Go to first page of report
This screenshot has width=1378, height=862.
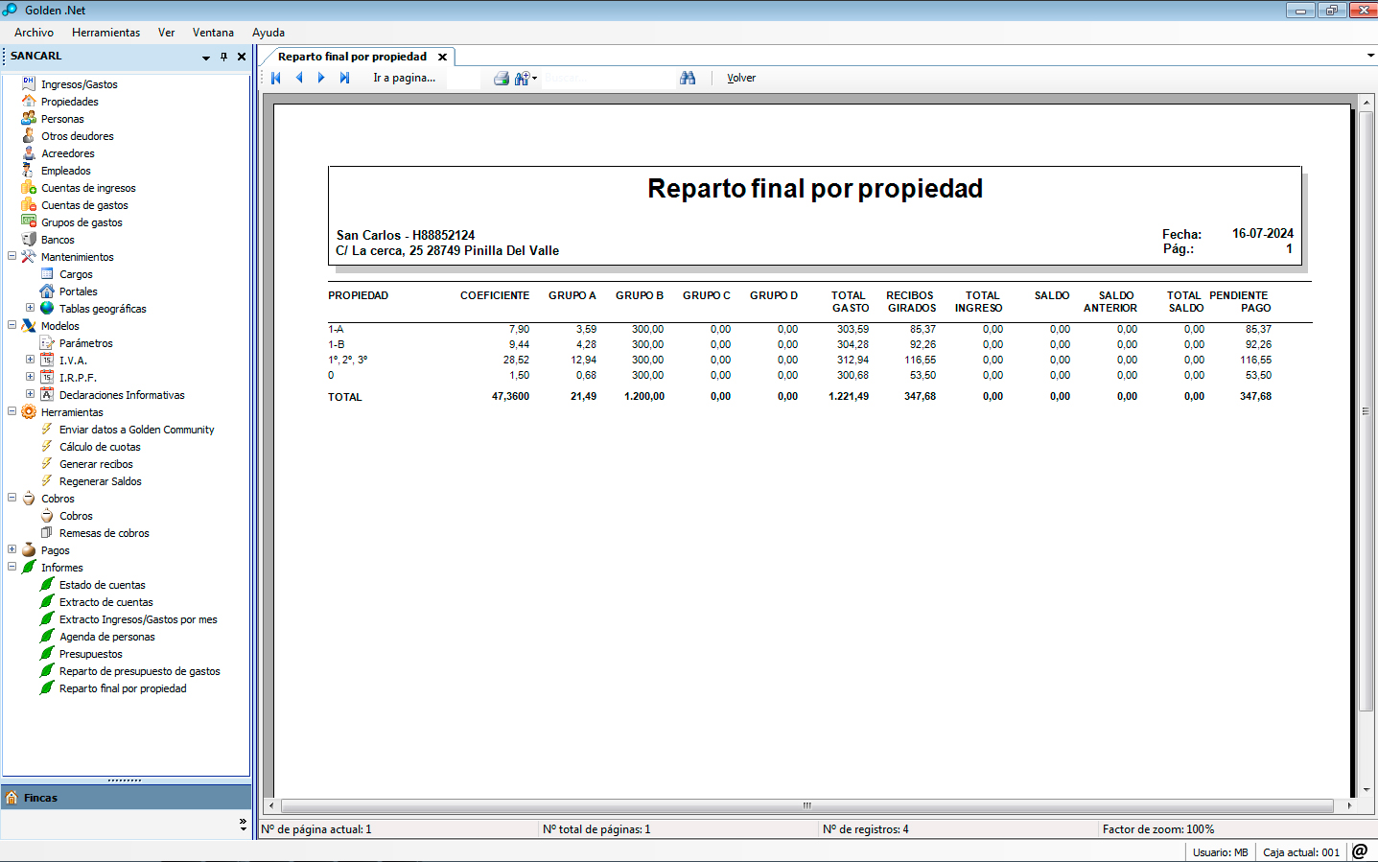coord(276,78)
